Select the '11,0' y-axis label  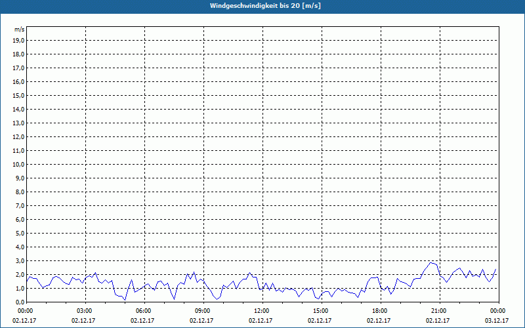(18, 151)
